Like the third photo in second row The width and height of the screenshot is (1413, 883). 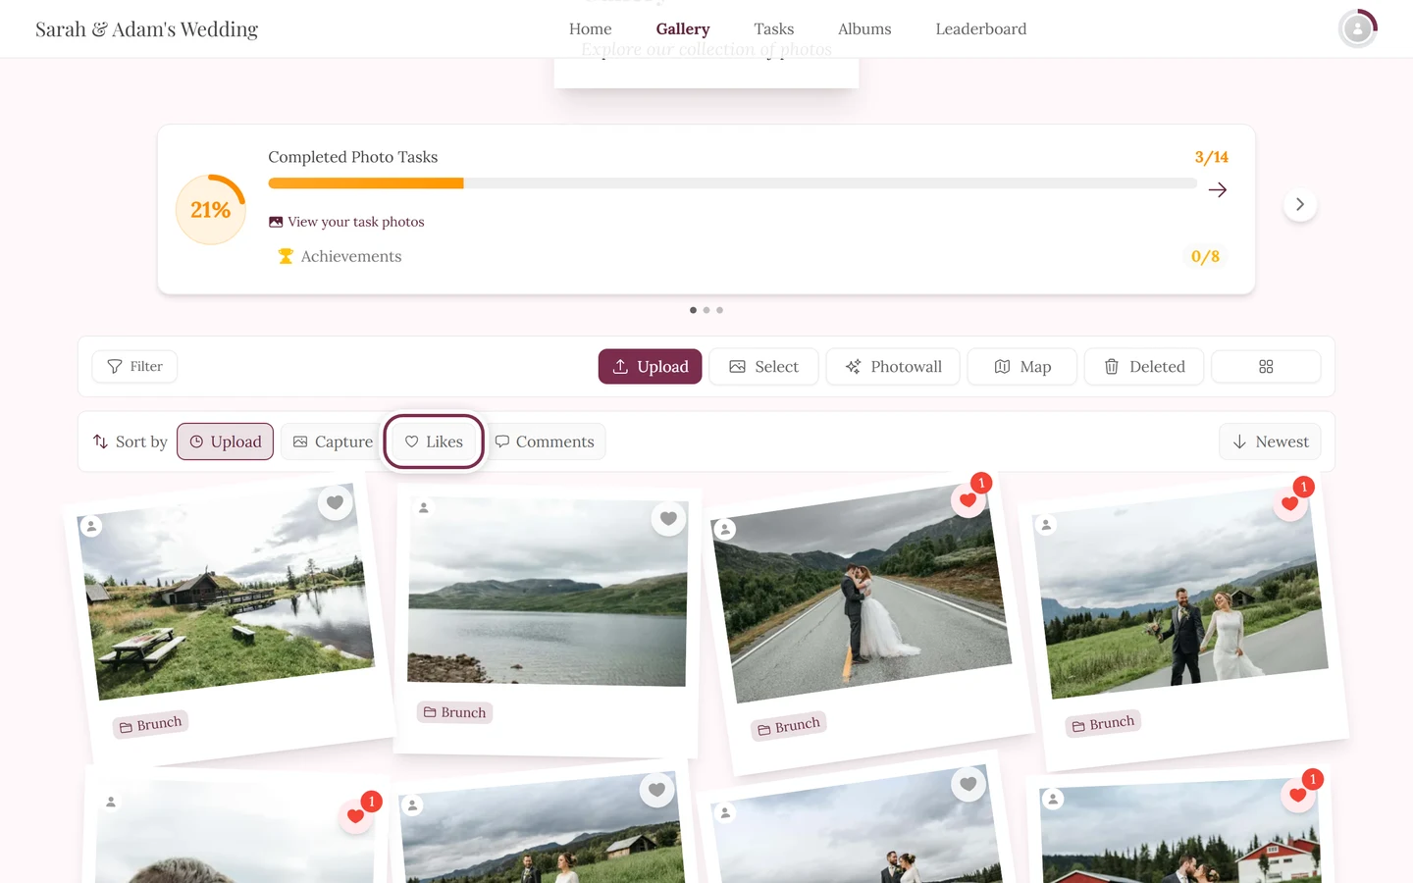coord(968,784)
